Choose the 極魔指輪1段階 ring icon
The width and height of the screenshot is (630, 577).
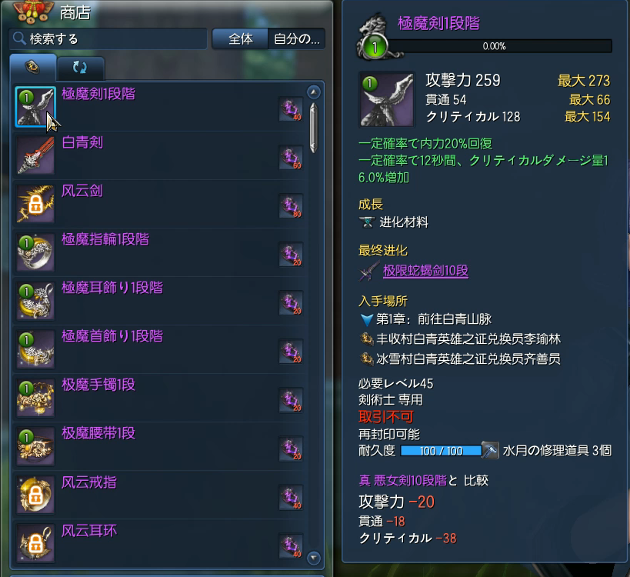point(35,252)
